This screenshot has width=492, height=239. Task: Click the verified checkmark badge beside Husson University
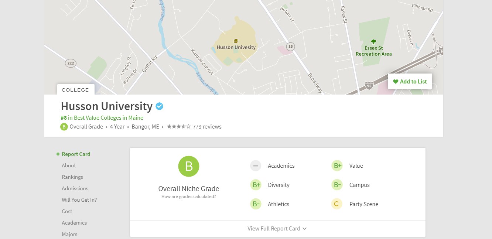[160, 106]
